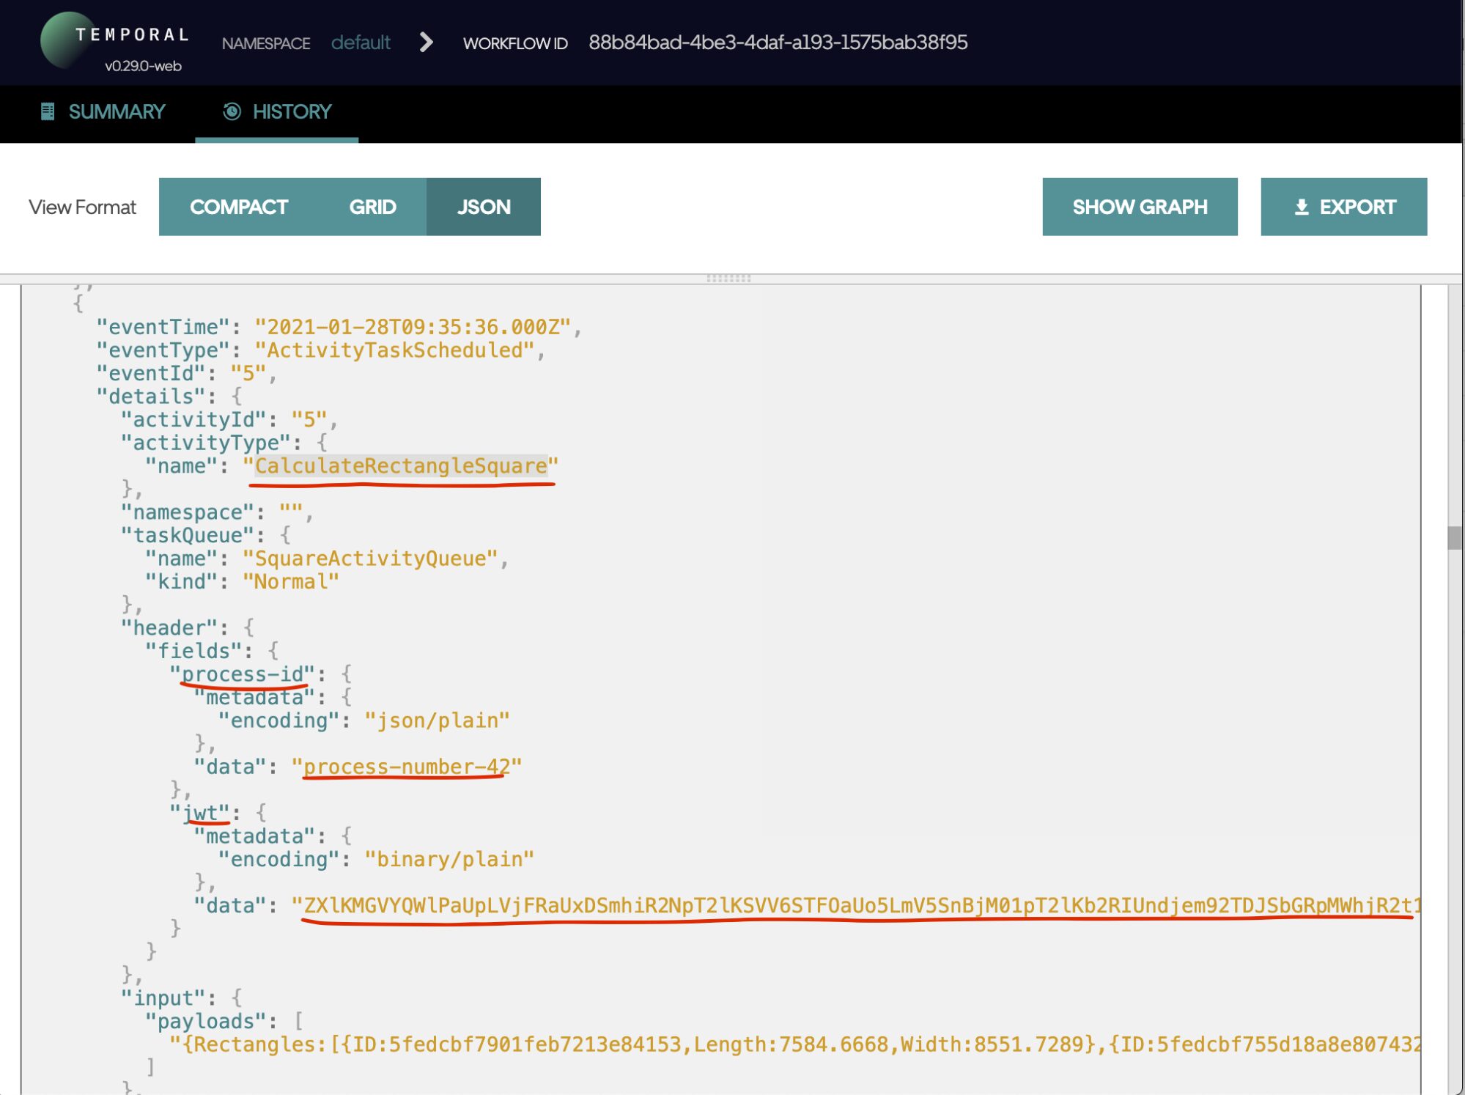
Task: Click the breadcrumb chevron after default
Action: click(426, 43)
